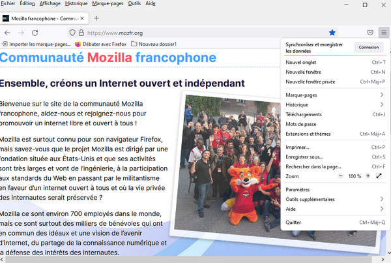Click the horizontal scrollbar thumb
The height and width of the screenshot is (263, 391).
[189, 260]
